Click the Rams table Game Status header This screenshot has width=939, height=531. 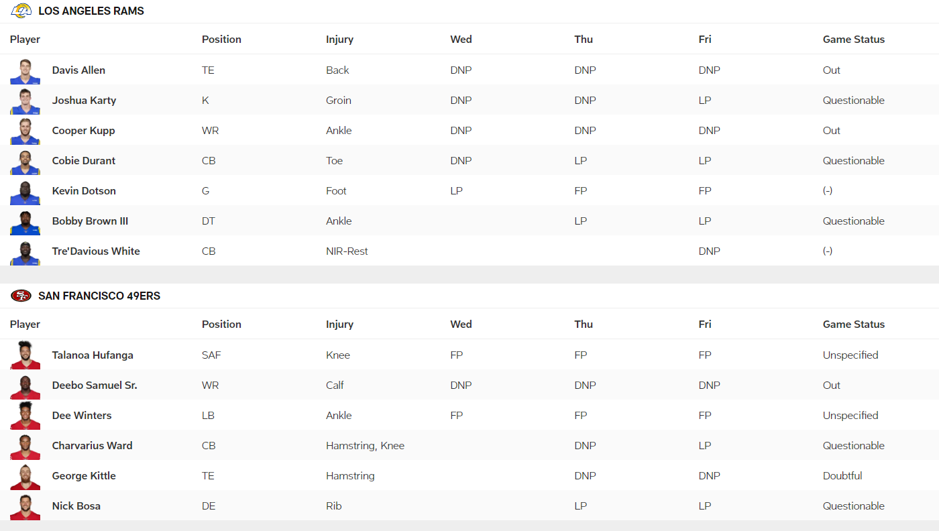pyautogui.click(x=853, y=40)
